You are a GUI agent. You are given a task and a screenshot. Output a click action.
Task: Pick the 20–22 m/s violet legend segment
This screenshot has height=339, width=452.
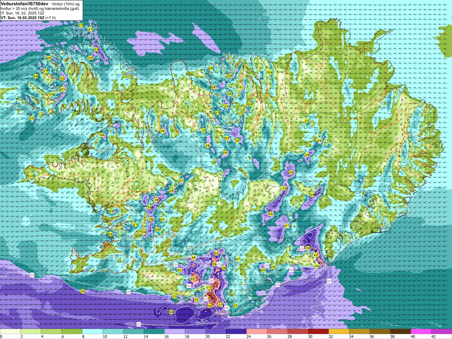coord(216,332)
